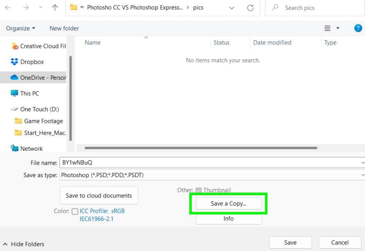This screenshot has width=365, height=251.
Task: Open the address bar history dropdown
Action: [232, 8]
